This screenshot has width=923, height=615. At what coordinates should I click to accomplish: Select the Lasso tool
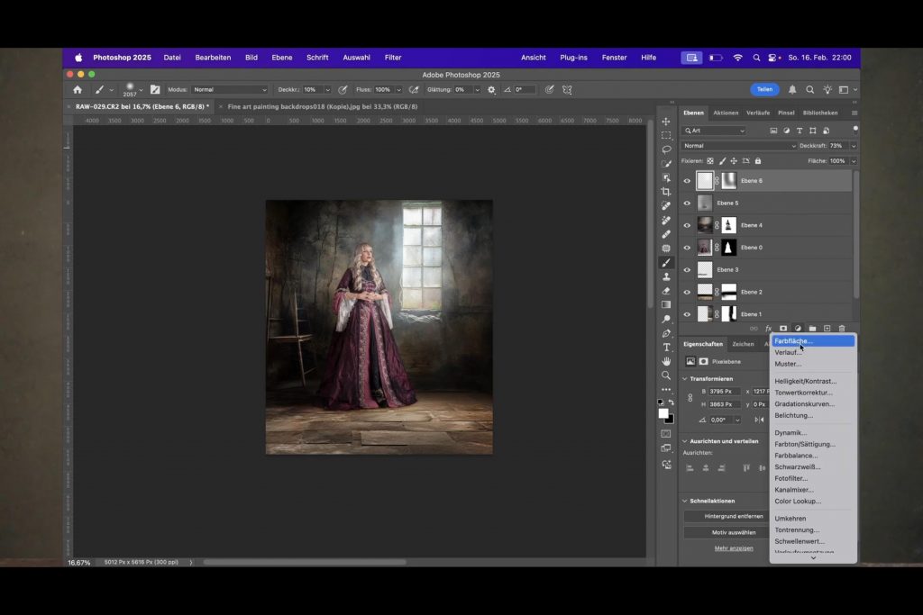pyautogui.click(x=666, y=149)
